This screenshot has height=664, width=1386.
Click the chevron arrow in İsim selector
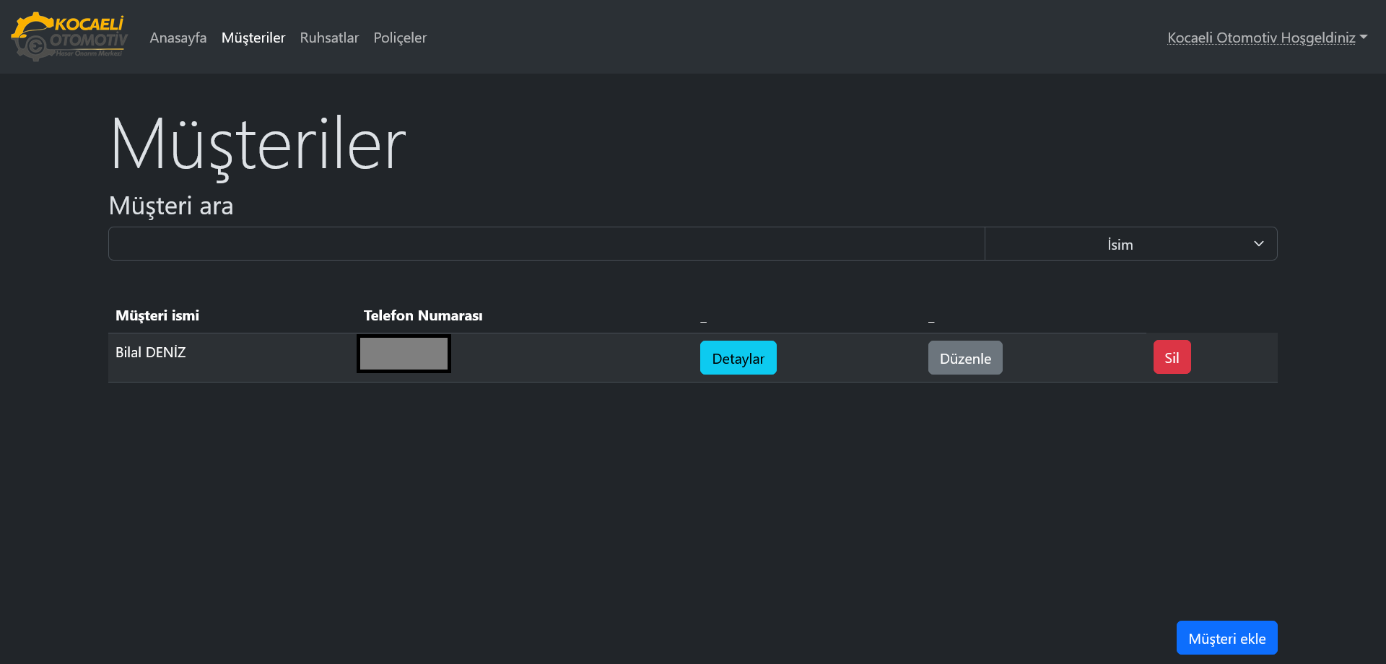click(1258, 244)
